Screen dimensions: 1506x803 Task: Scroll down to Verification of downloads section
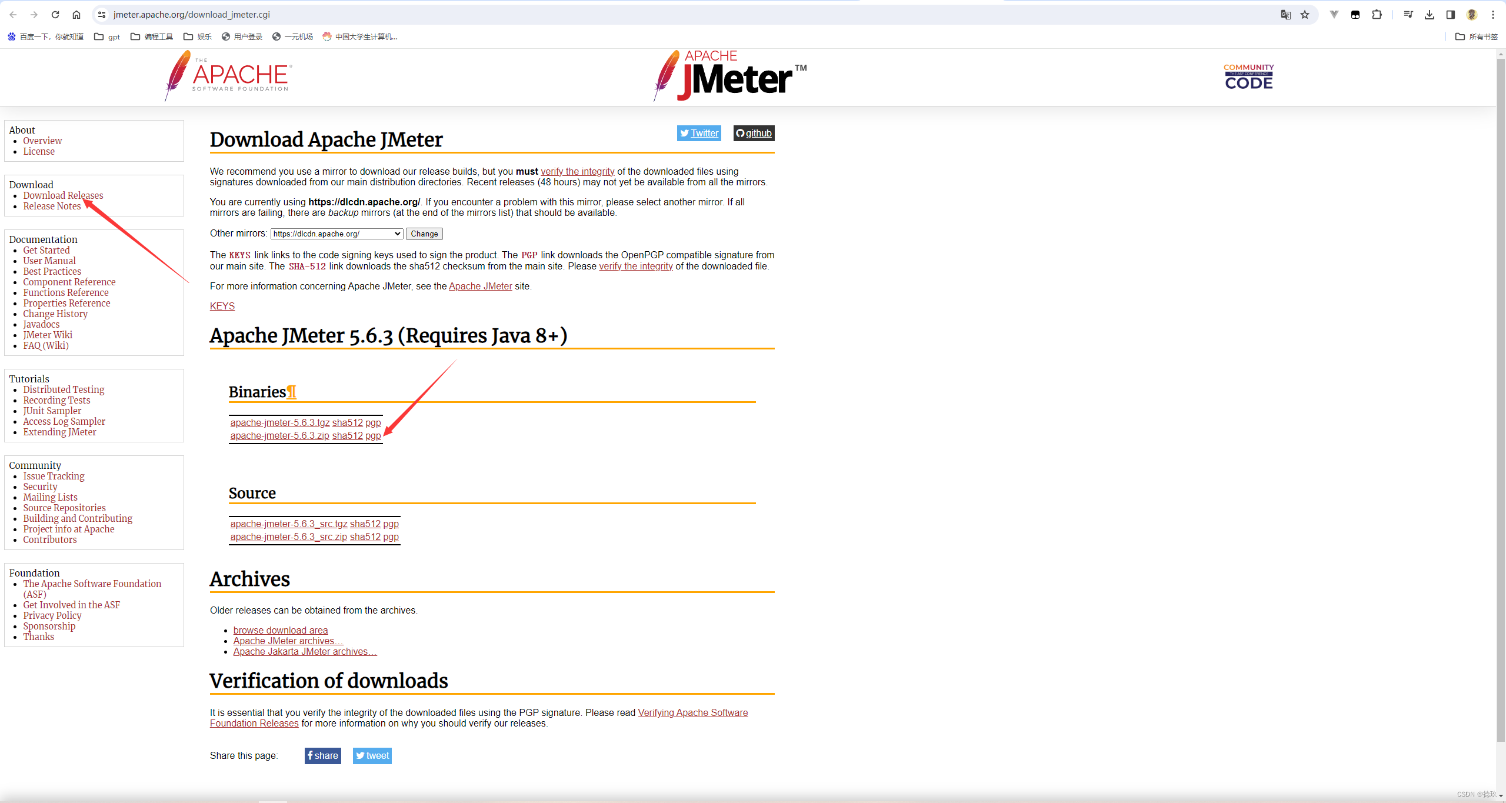coord(329,681)
